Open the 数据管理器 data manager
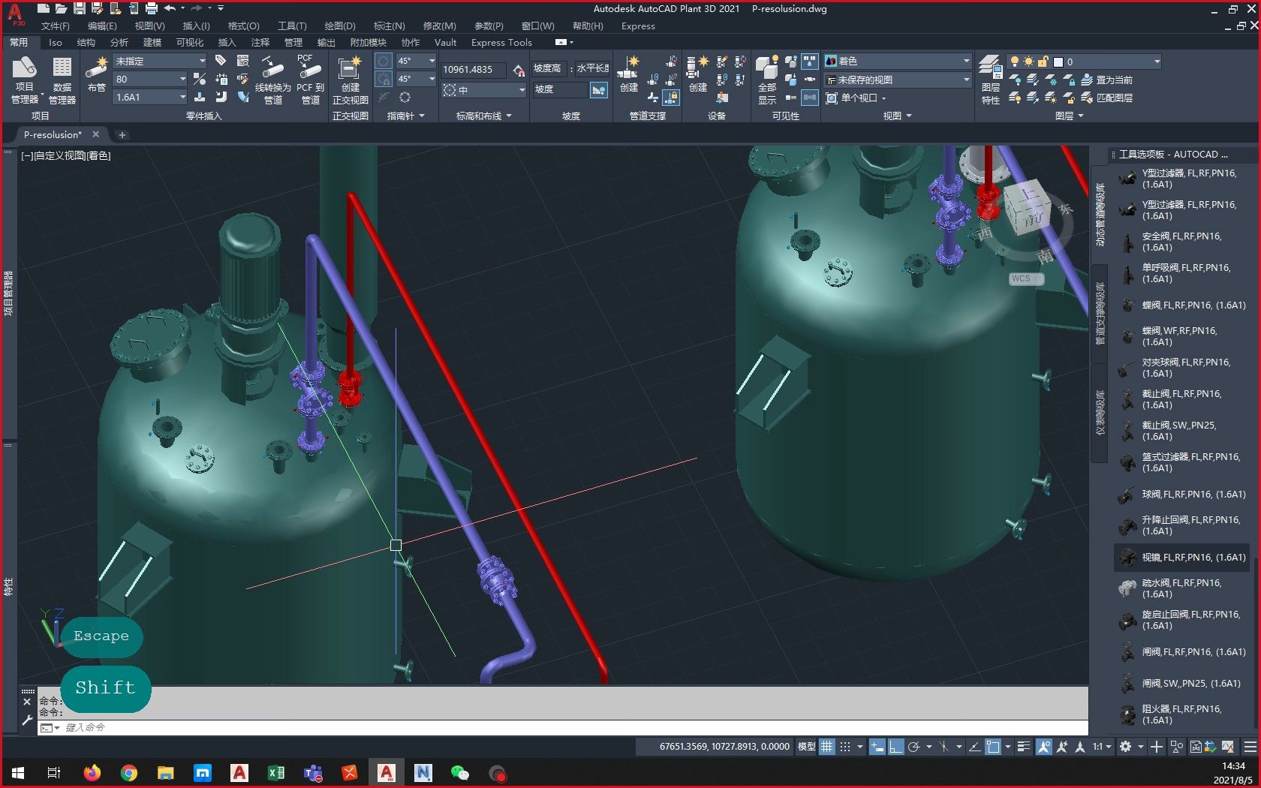The height and width of the screenshot is (788, 1261). 62,80
